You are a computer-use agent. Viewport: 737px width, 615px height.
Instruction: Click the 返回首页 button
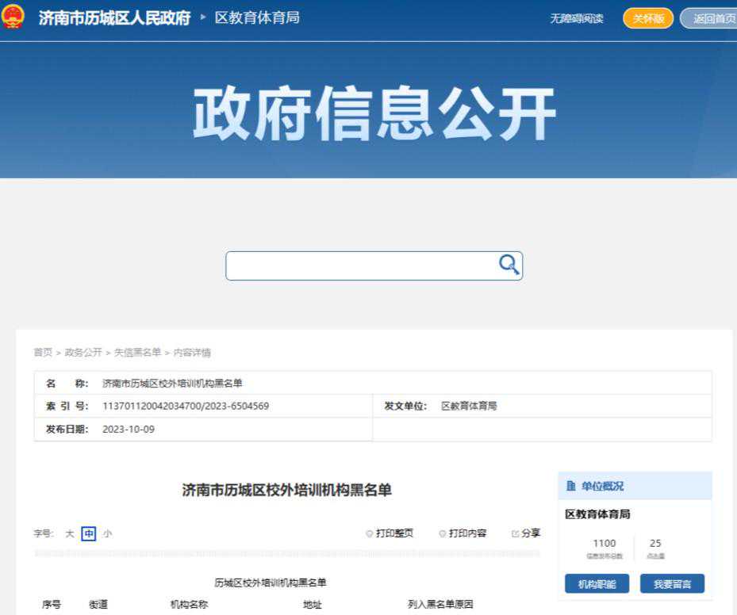point(712,18)
